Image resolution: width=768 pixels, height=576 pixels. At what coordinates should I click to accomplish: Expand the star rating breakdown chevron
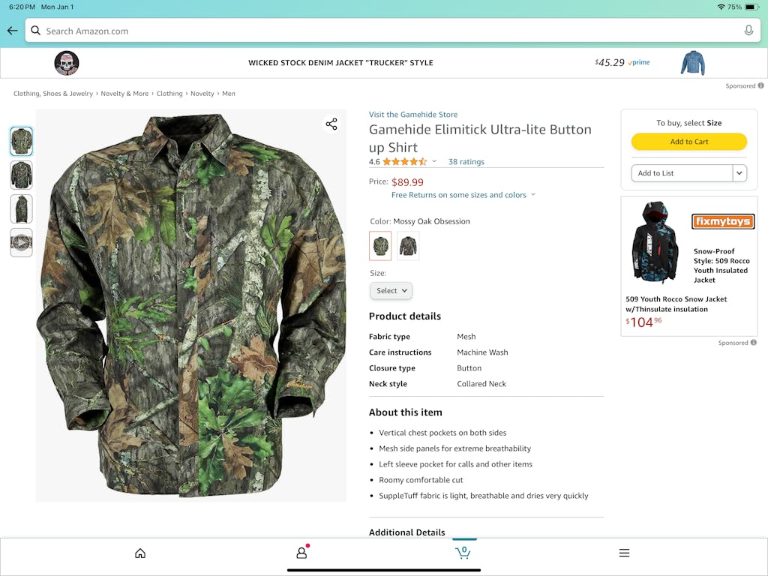[434, 161]
